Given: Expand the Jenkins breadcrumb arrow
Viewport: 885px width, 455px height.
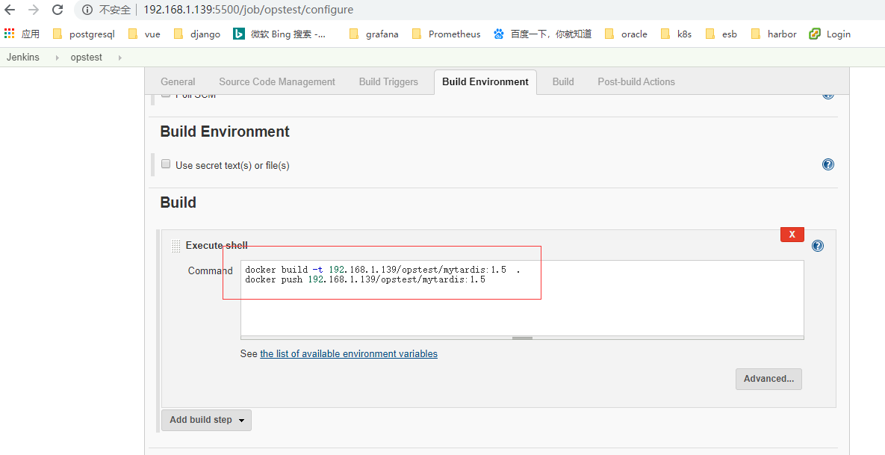Looking at the screenshot, I should pos(58,57).
